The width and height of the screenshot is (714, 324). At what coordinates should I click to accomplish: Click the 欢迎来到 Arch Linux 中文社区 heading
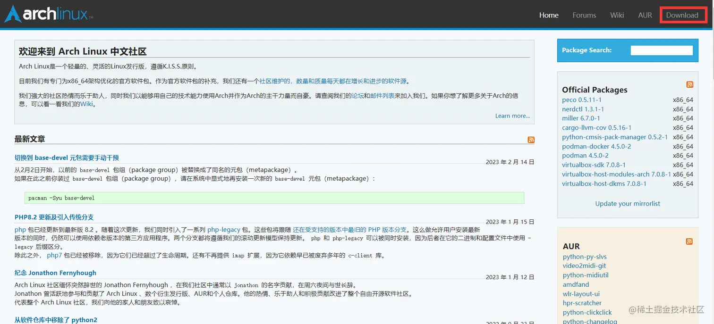click(83, 51)
